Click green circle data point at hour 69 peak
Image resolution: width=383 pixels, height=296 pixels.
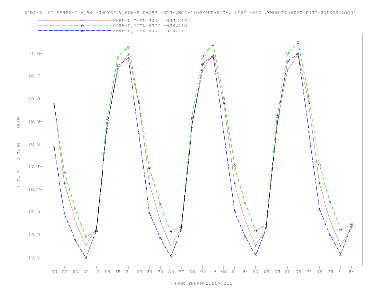[x=298, y=43]
